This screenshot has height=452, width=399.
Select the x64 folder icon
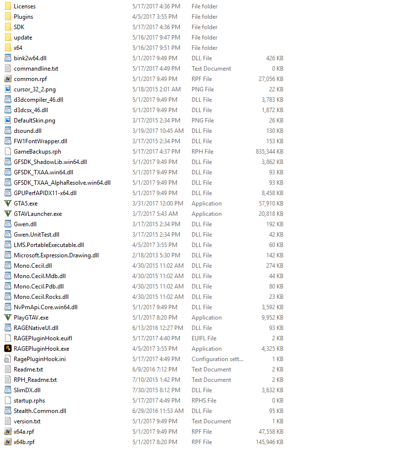pyautogui.click(x=8, y=47)
